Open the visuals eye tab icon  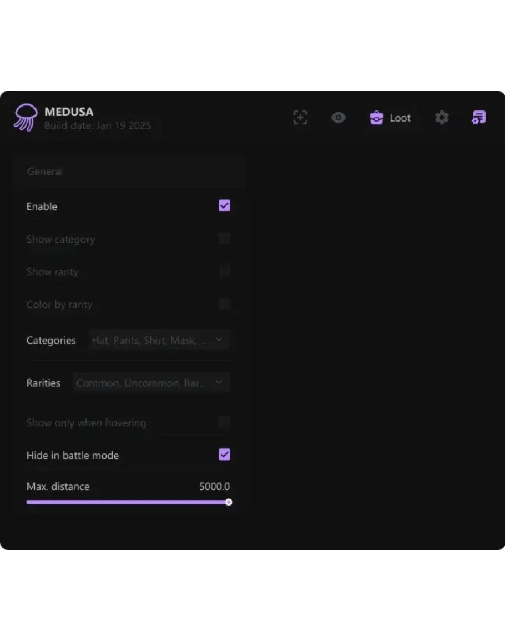[338, 118]
